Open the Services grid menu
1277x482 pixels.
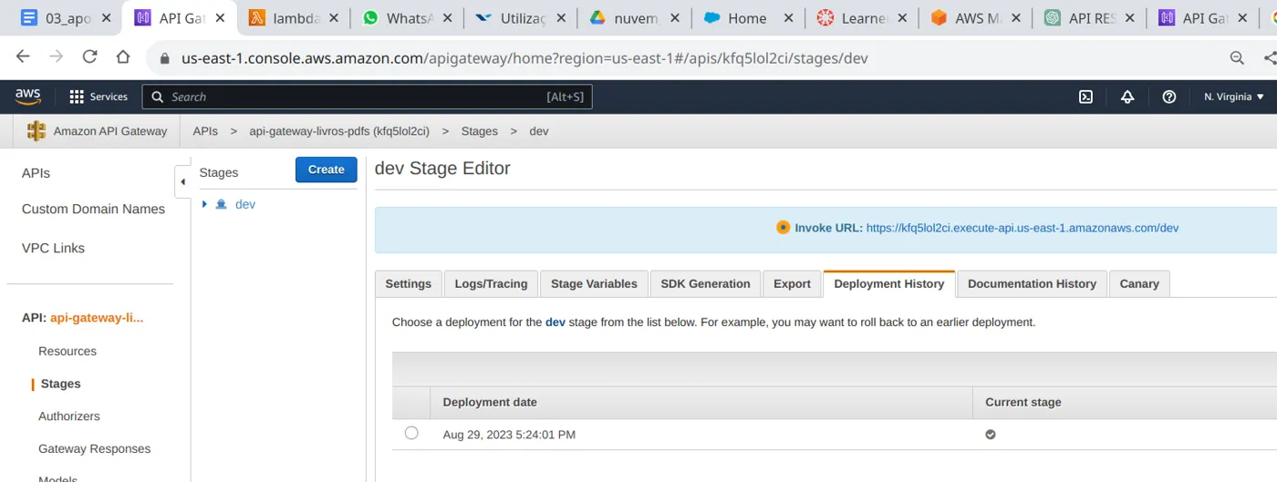point(99,97)
